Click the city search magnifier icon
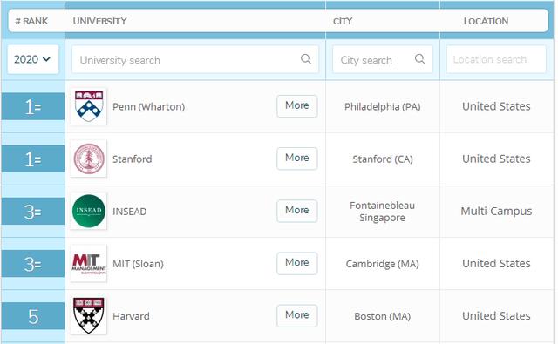Viewport: 558px width, 344px height. click(x=420, y=59)
